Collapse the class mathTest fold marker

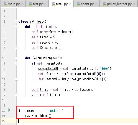[x=16, y=22]
